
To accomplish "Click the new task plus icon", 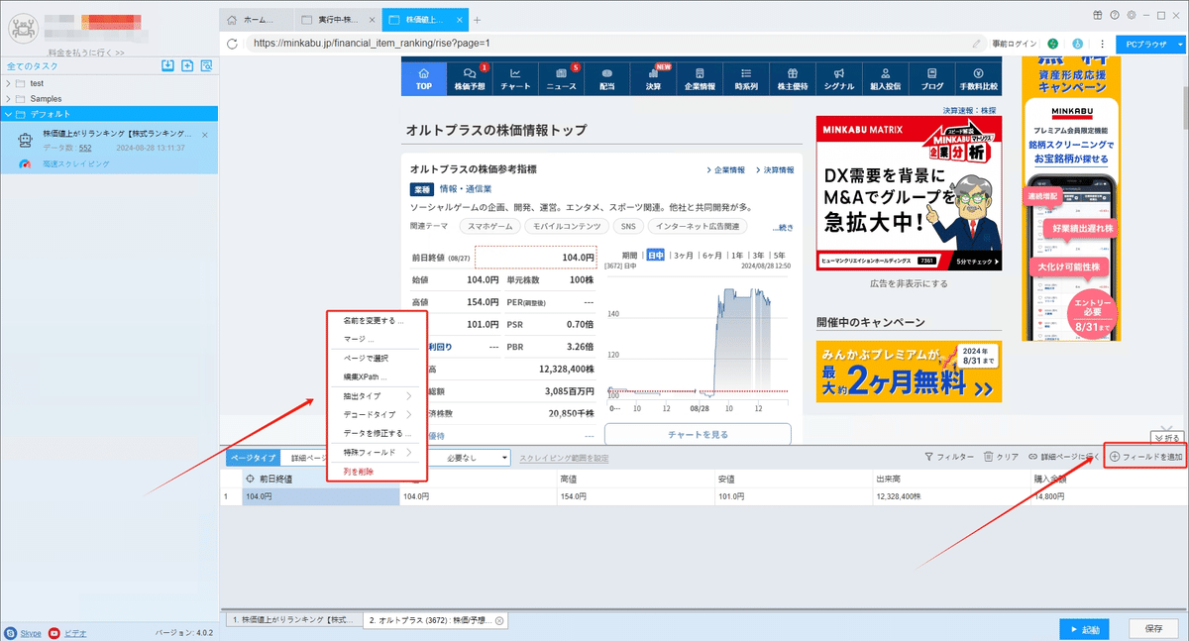I will pyautogui.click(x=187, y=66).
